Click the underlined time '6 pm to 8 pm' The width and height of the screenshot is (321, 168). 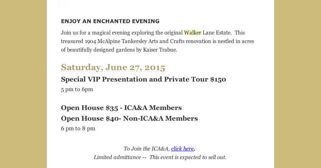tap(78, 128)
